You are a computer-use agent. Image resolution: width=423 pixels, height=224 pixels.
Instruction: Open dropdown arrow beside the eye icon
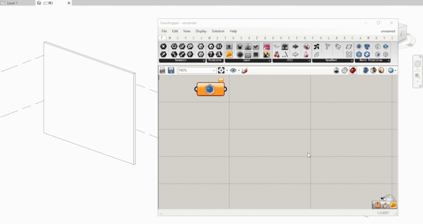[239, 71]
